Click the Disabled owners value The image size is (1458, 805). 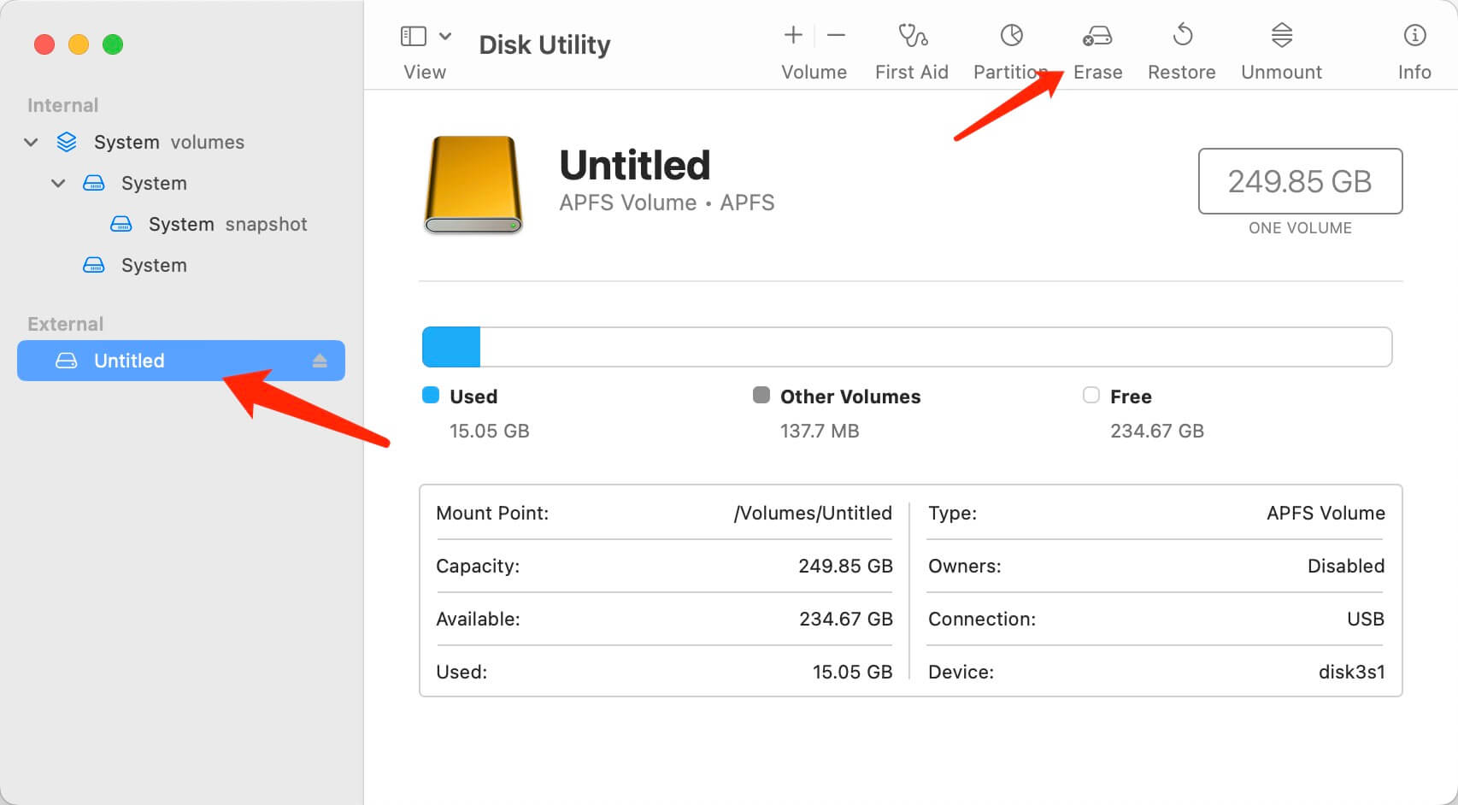click(1346, 566)
